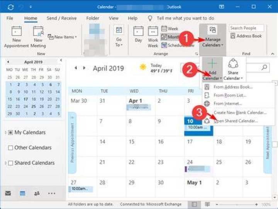Image resolution: width=278 pixels, height=209 pixels.
Task: Open the View tab
Action: tap(114, 18)
